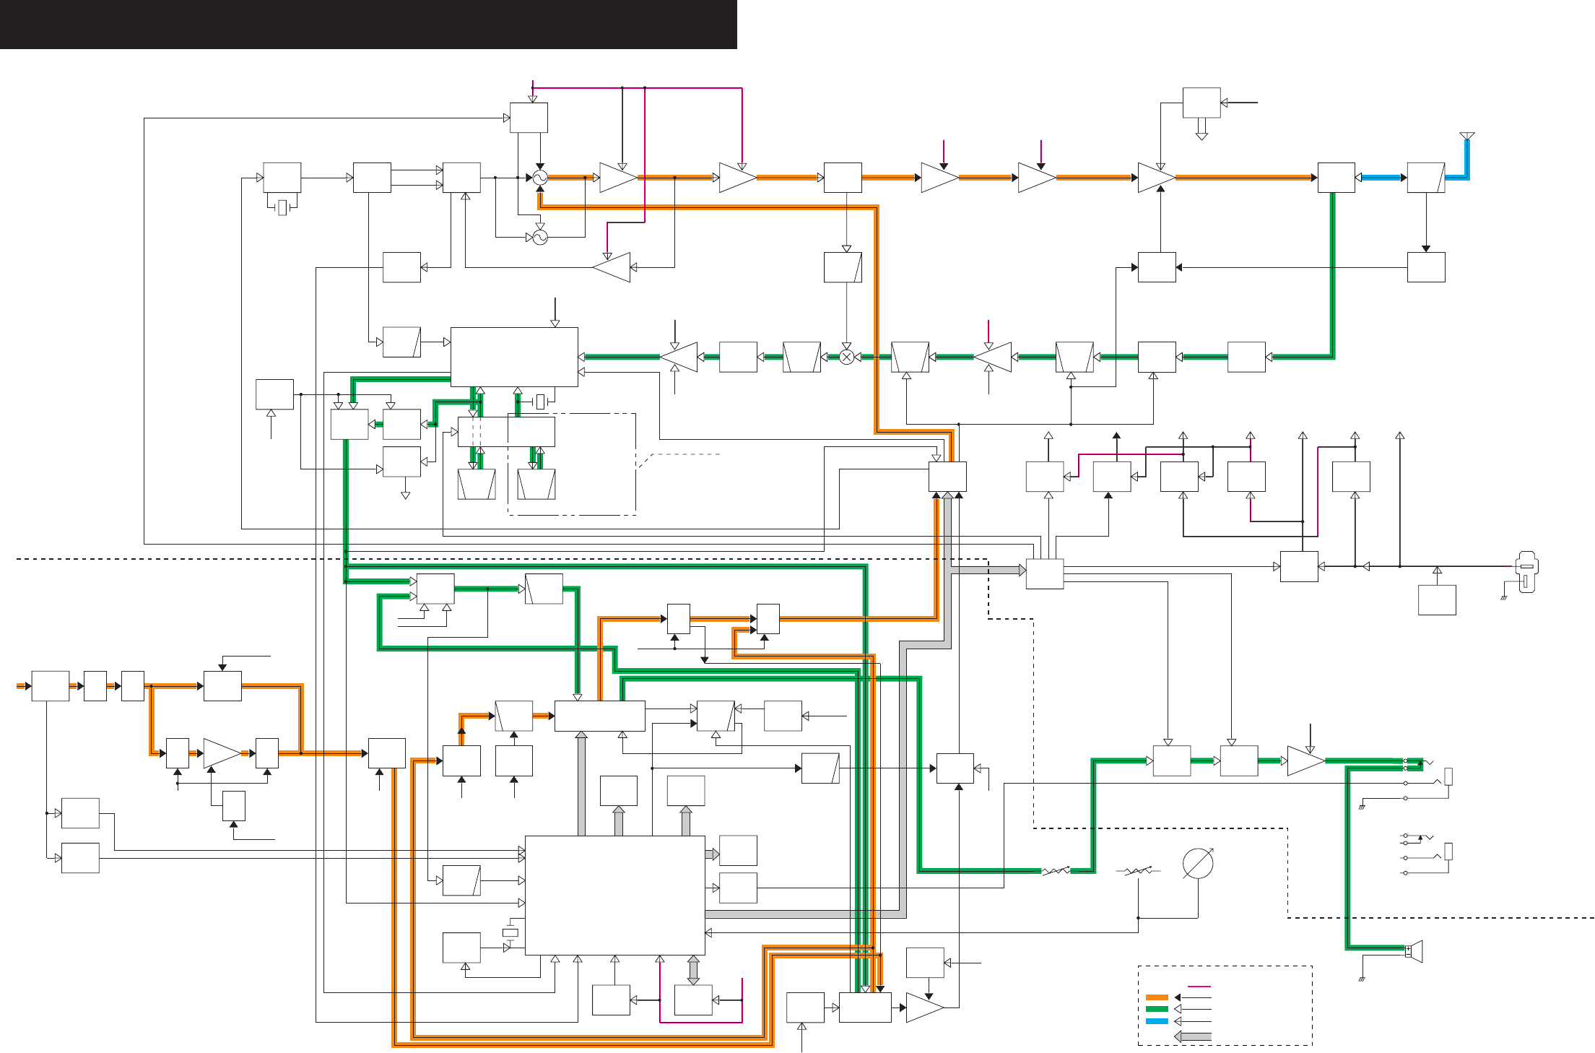1595x1053 pixels.
Task: Click the mixer circle with X symbol
Action: pos(846,357)
